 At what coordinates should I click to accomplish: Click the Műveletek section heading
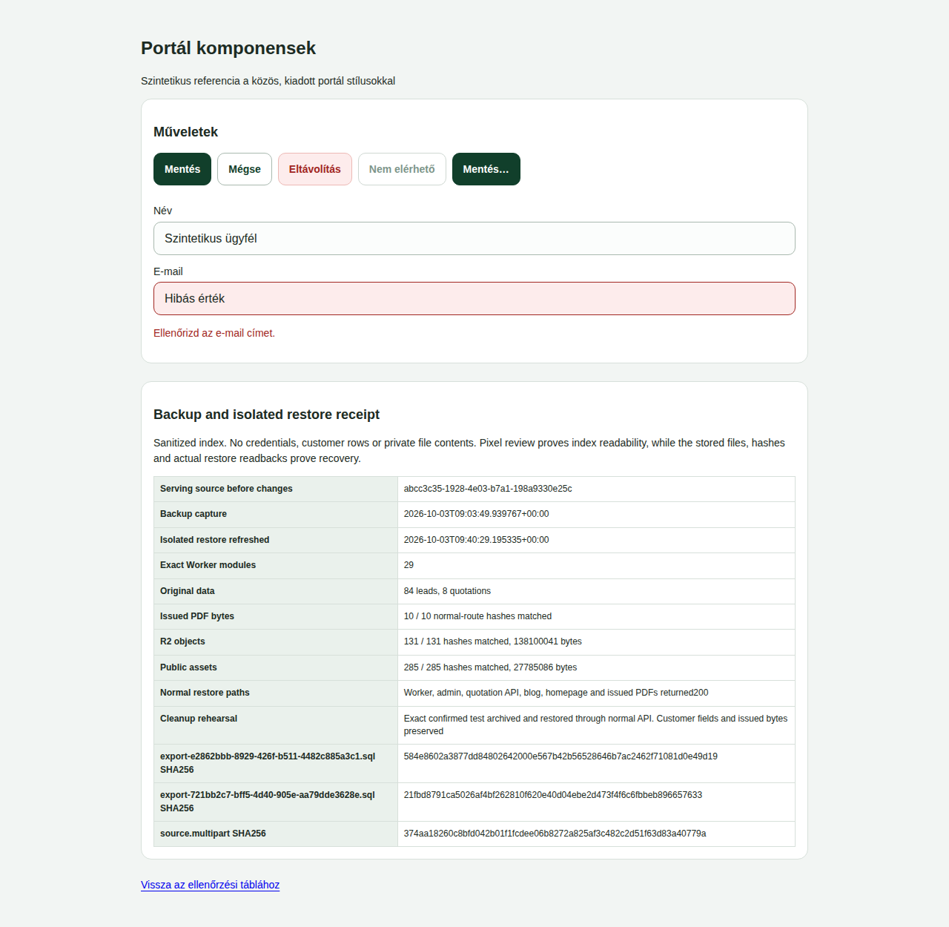click(185, 132)
